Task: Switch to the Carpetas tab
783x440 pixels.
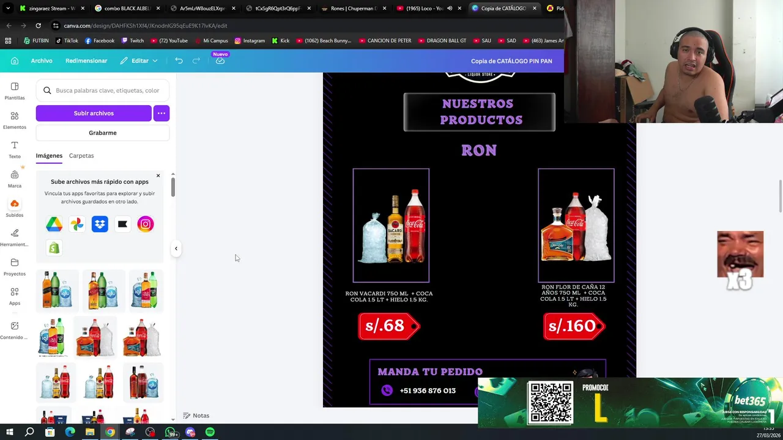Action: pyautogui.click(x=81, y=156)
